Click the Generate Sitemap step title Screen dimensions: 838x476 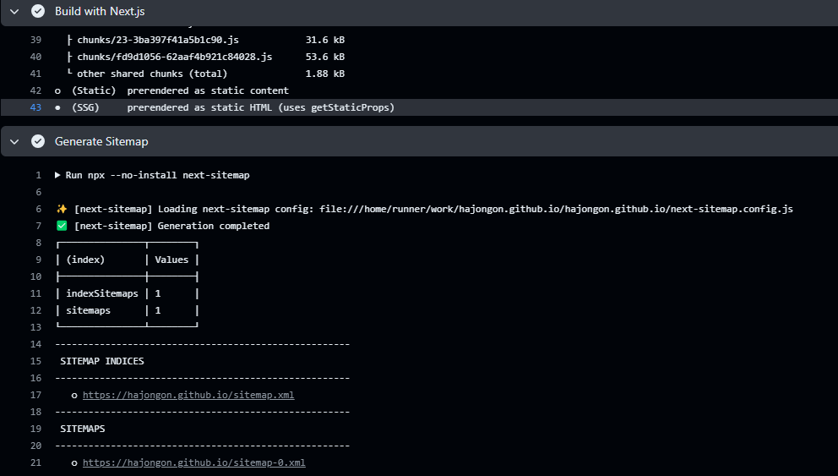pyautogui.click(x=101, y=141)
